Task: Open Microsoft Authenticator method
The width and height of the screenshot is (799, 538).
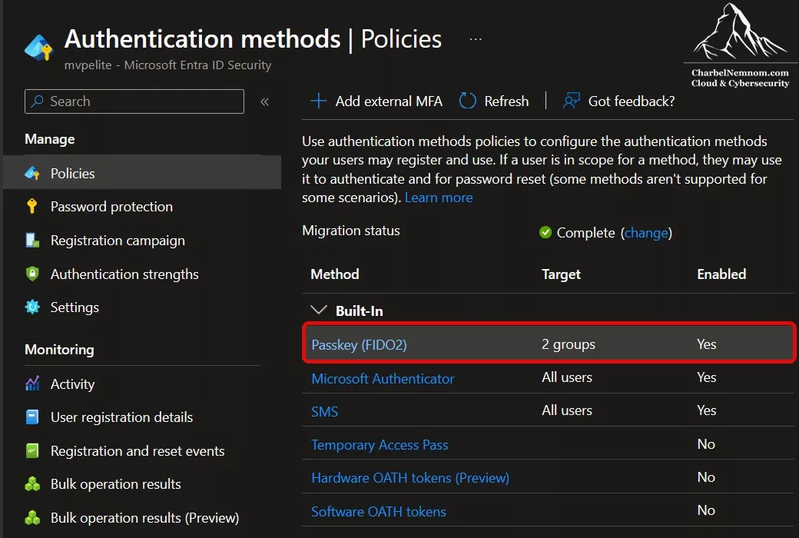Action: click(383, 378)
